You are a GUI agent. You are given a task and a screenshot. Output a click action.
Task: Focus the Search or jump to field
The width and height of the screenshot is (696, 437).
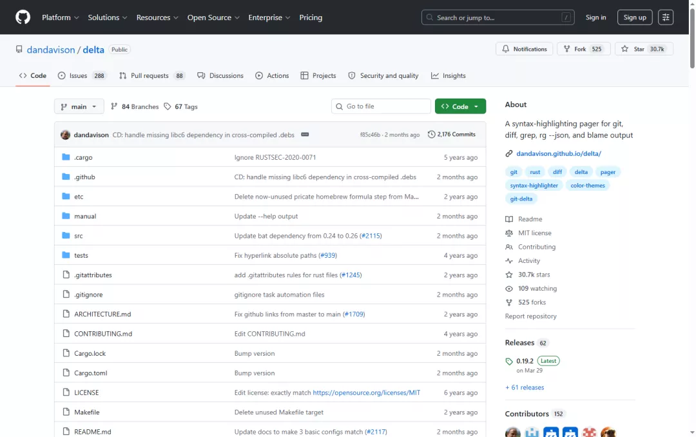point(498,17)
